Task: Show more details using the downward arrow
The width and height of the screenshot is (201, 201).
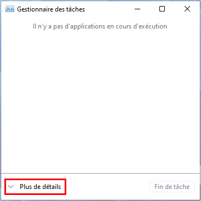Action: [11, 187]
